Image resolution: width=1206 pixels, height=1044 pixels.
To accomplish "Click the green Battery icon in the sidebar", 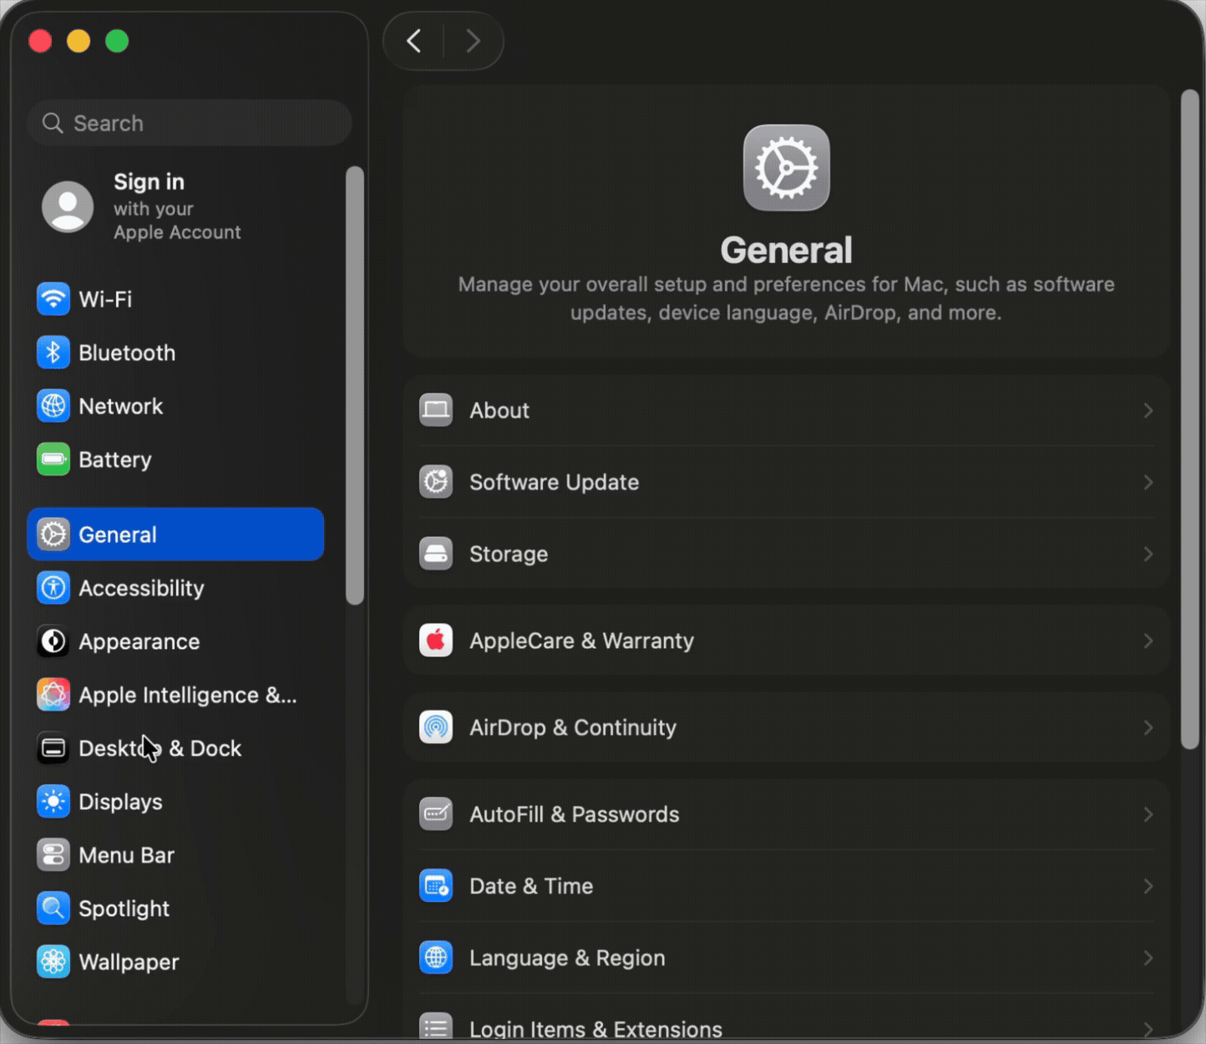I will point(53,459).
